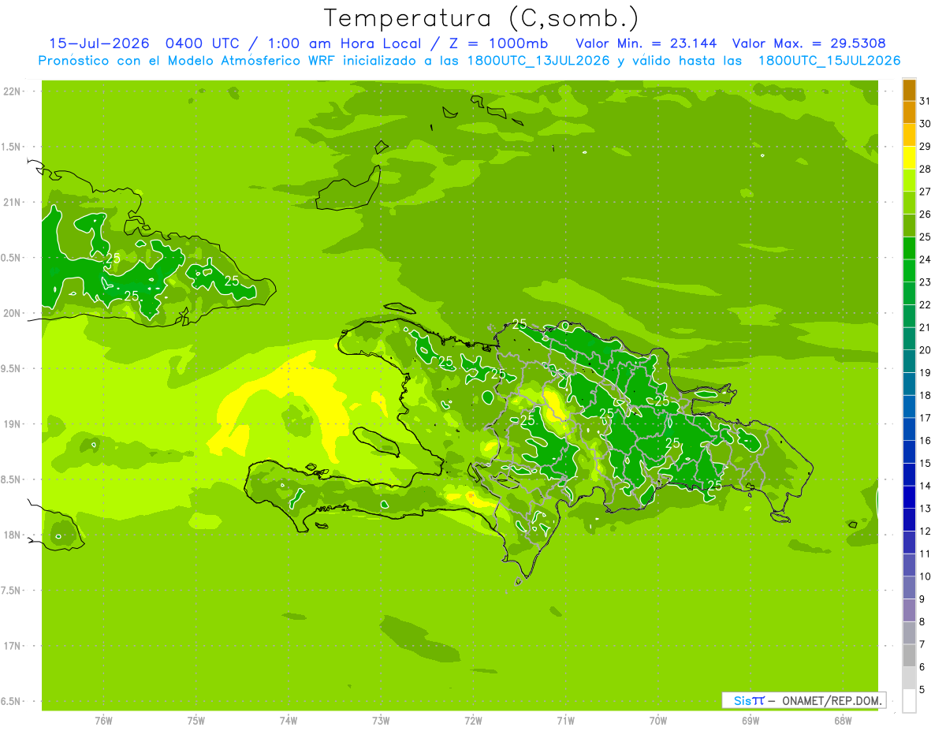This screenshot has width=946, height=731.
Task: Click the '17N' latitude axis label
Action: (12, 646)
